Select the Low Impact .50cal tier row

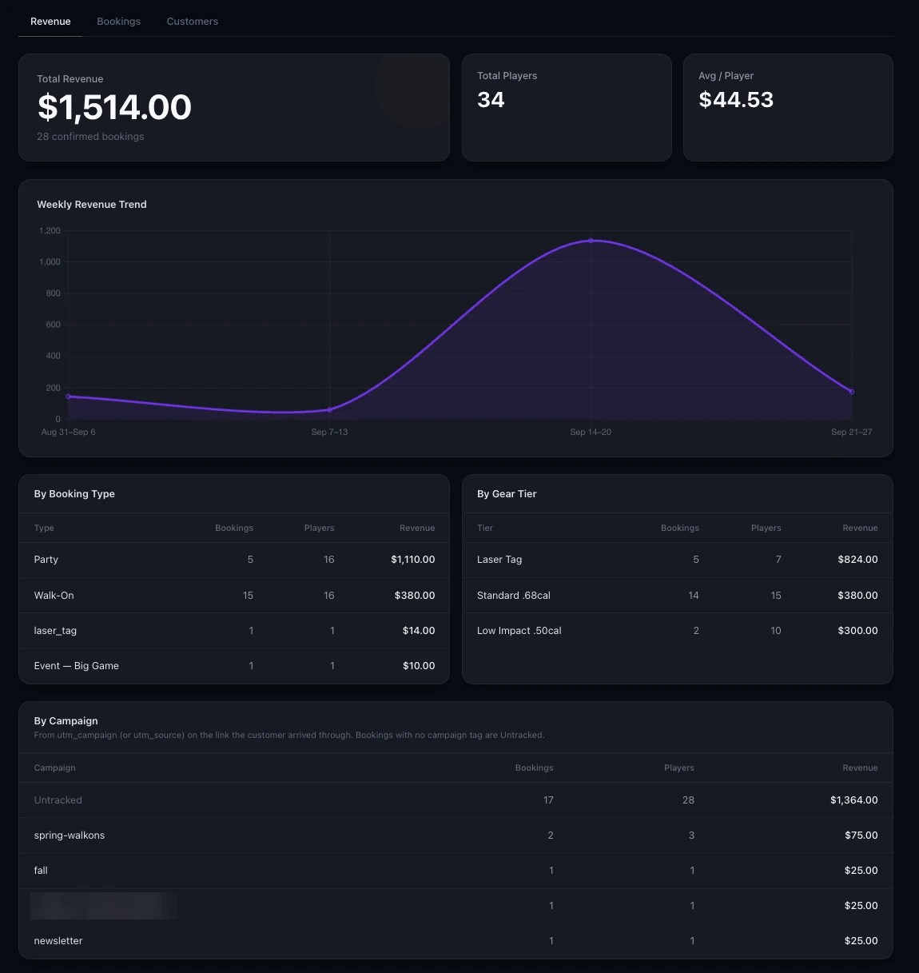tap(678, 631)
